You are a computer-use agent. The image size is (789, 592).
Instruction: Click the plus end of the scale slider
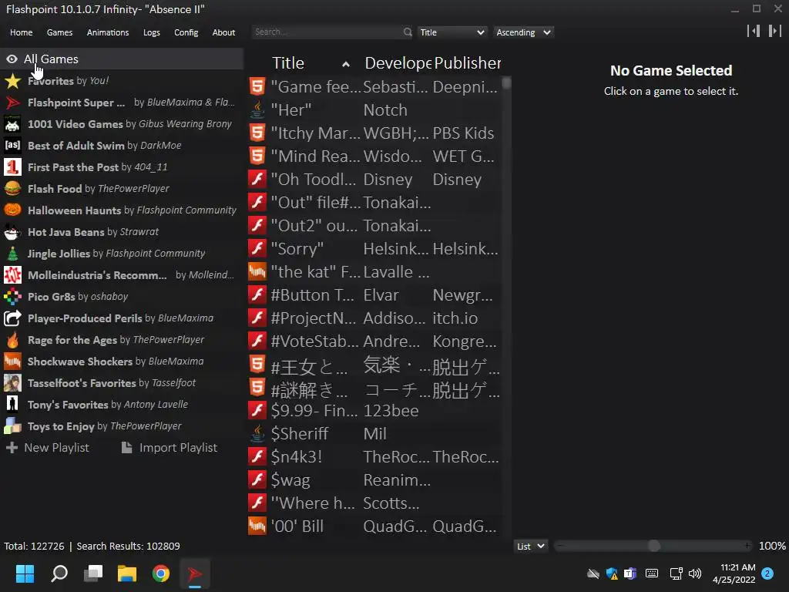point(747,546)
